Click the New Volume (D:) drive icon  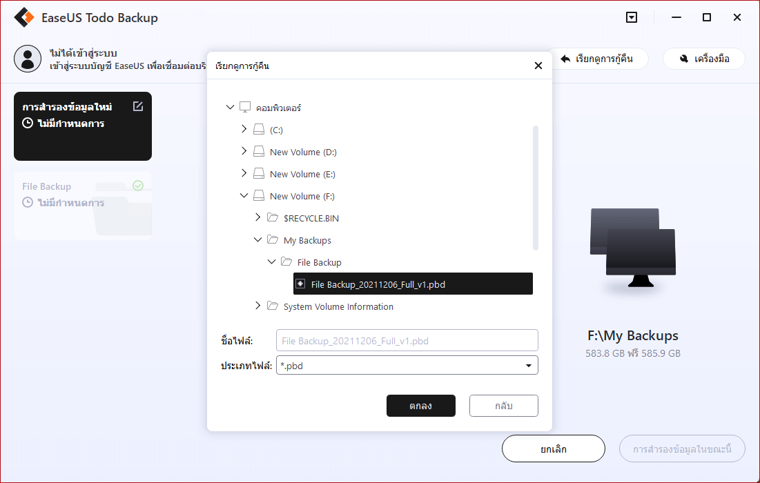pyautogui.click(x=259, y=152)
